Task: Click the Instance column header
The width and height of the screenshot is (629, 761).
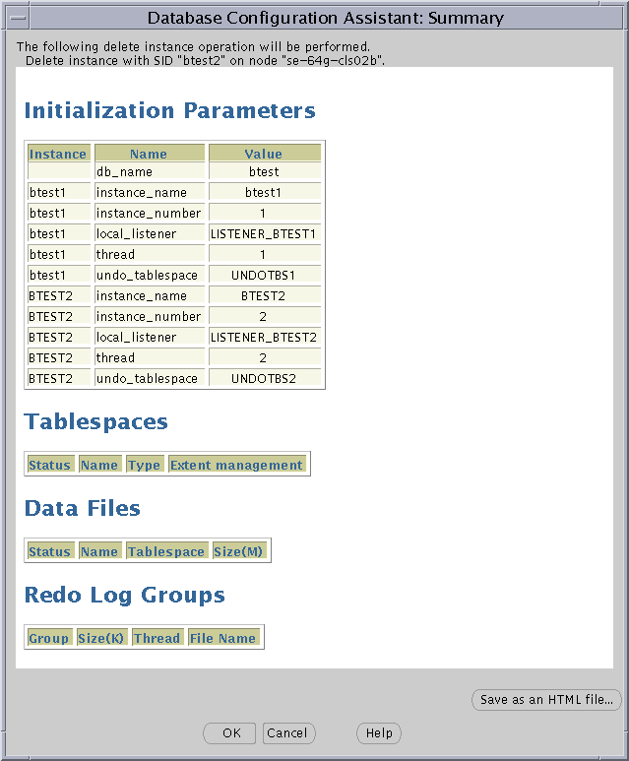Action: coord(58,154)
